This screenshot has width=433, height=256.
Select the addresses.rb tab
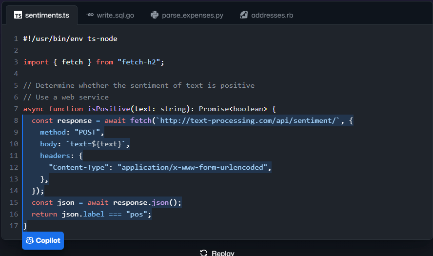click(267, 15)
